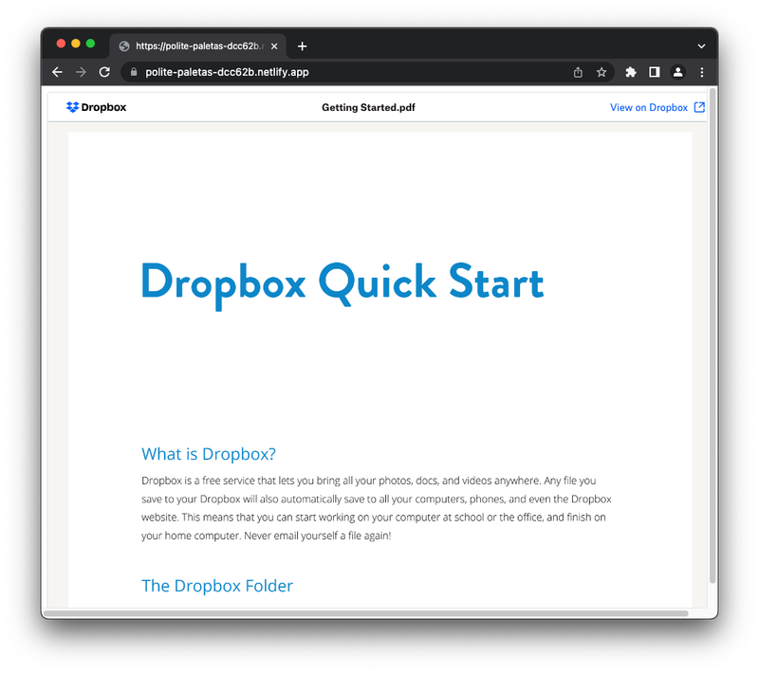The image size is (759, 673).
Task: Open the Chrome profile avatar menu
Action: (x=677, y=72)
